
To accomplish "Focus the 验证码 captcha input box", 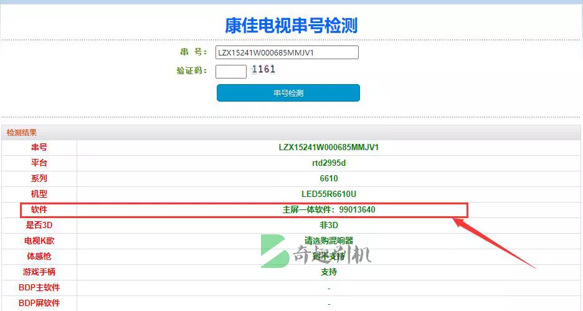I will [231, 72].
